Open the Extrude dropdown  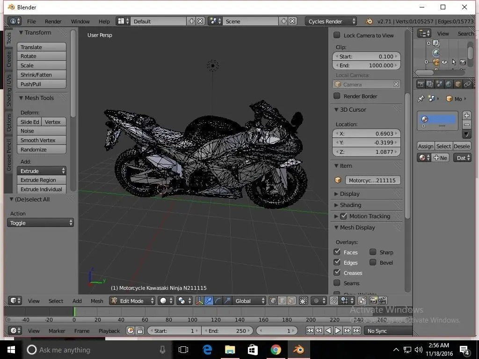tap(42, 171)
